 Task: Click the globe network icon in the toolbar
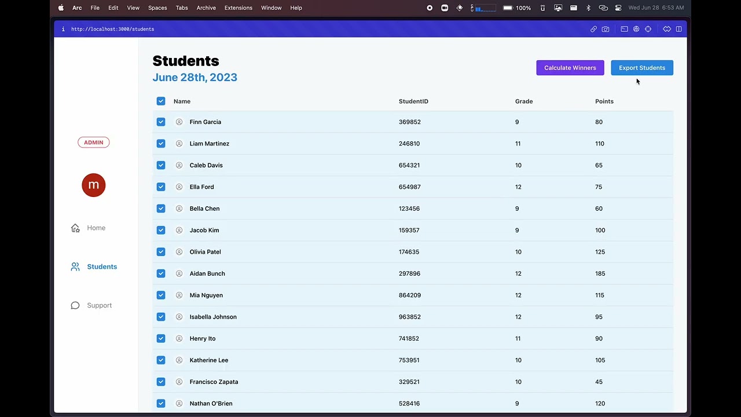coord(636,29)
